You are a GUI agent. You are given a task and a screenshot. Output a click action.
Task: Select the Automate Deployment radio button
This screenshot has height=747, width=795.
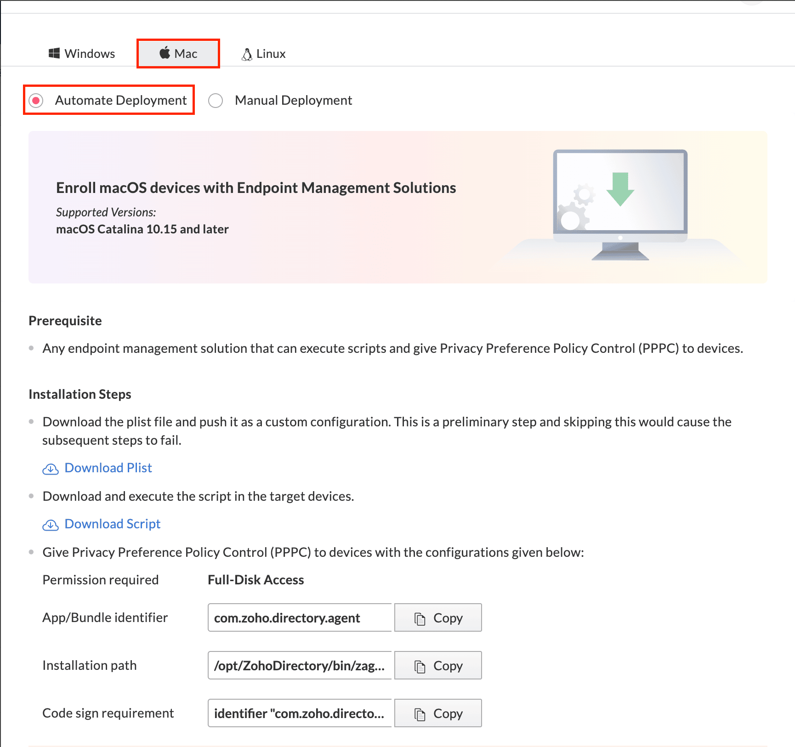point(36,100)
